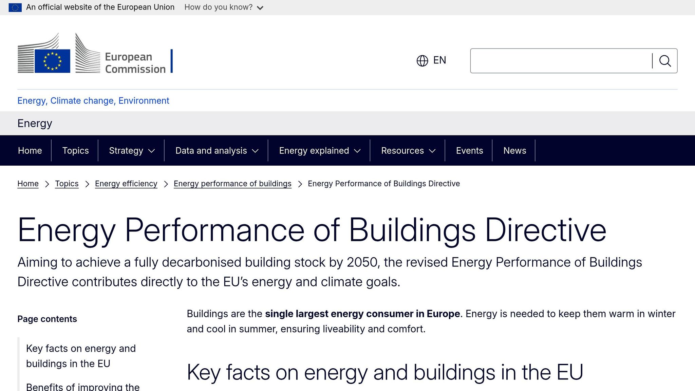The height and width of the screenshot is (391, 695).
Task: Open the Strategy dropdown menu
Action: click(x=131, y=150)
